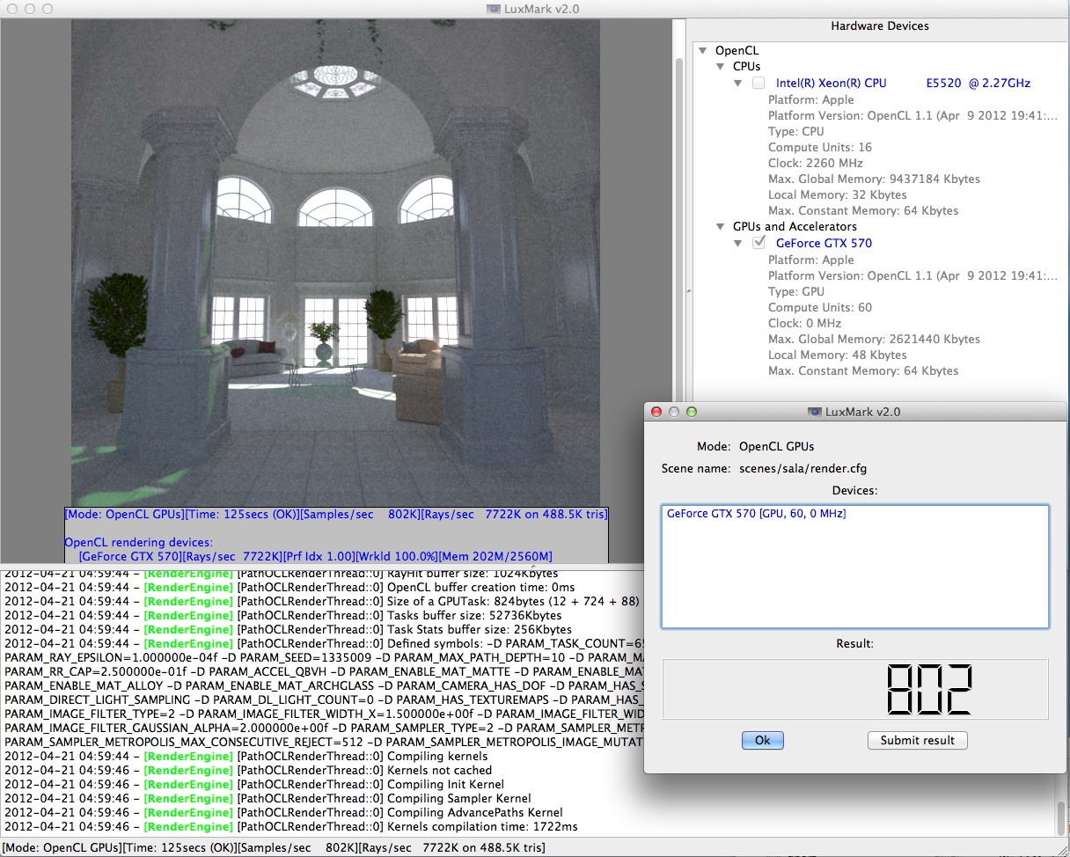Click the LuxMark icon in result dialog title
This screenshot has height=857, width=1070.
(814, 412)
